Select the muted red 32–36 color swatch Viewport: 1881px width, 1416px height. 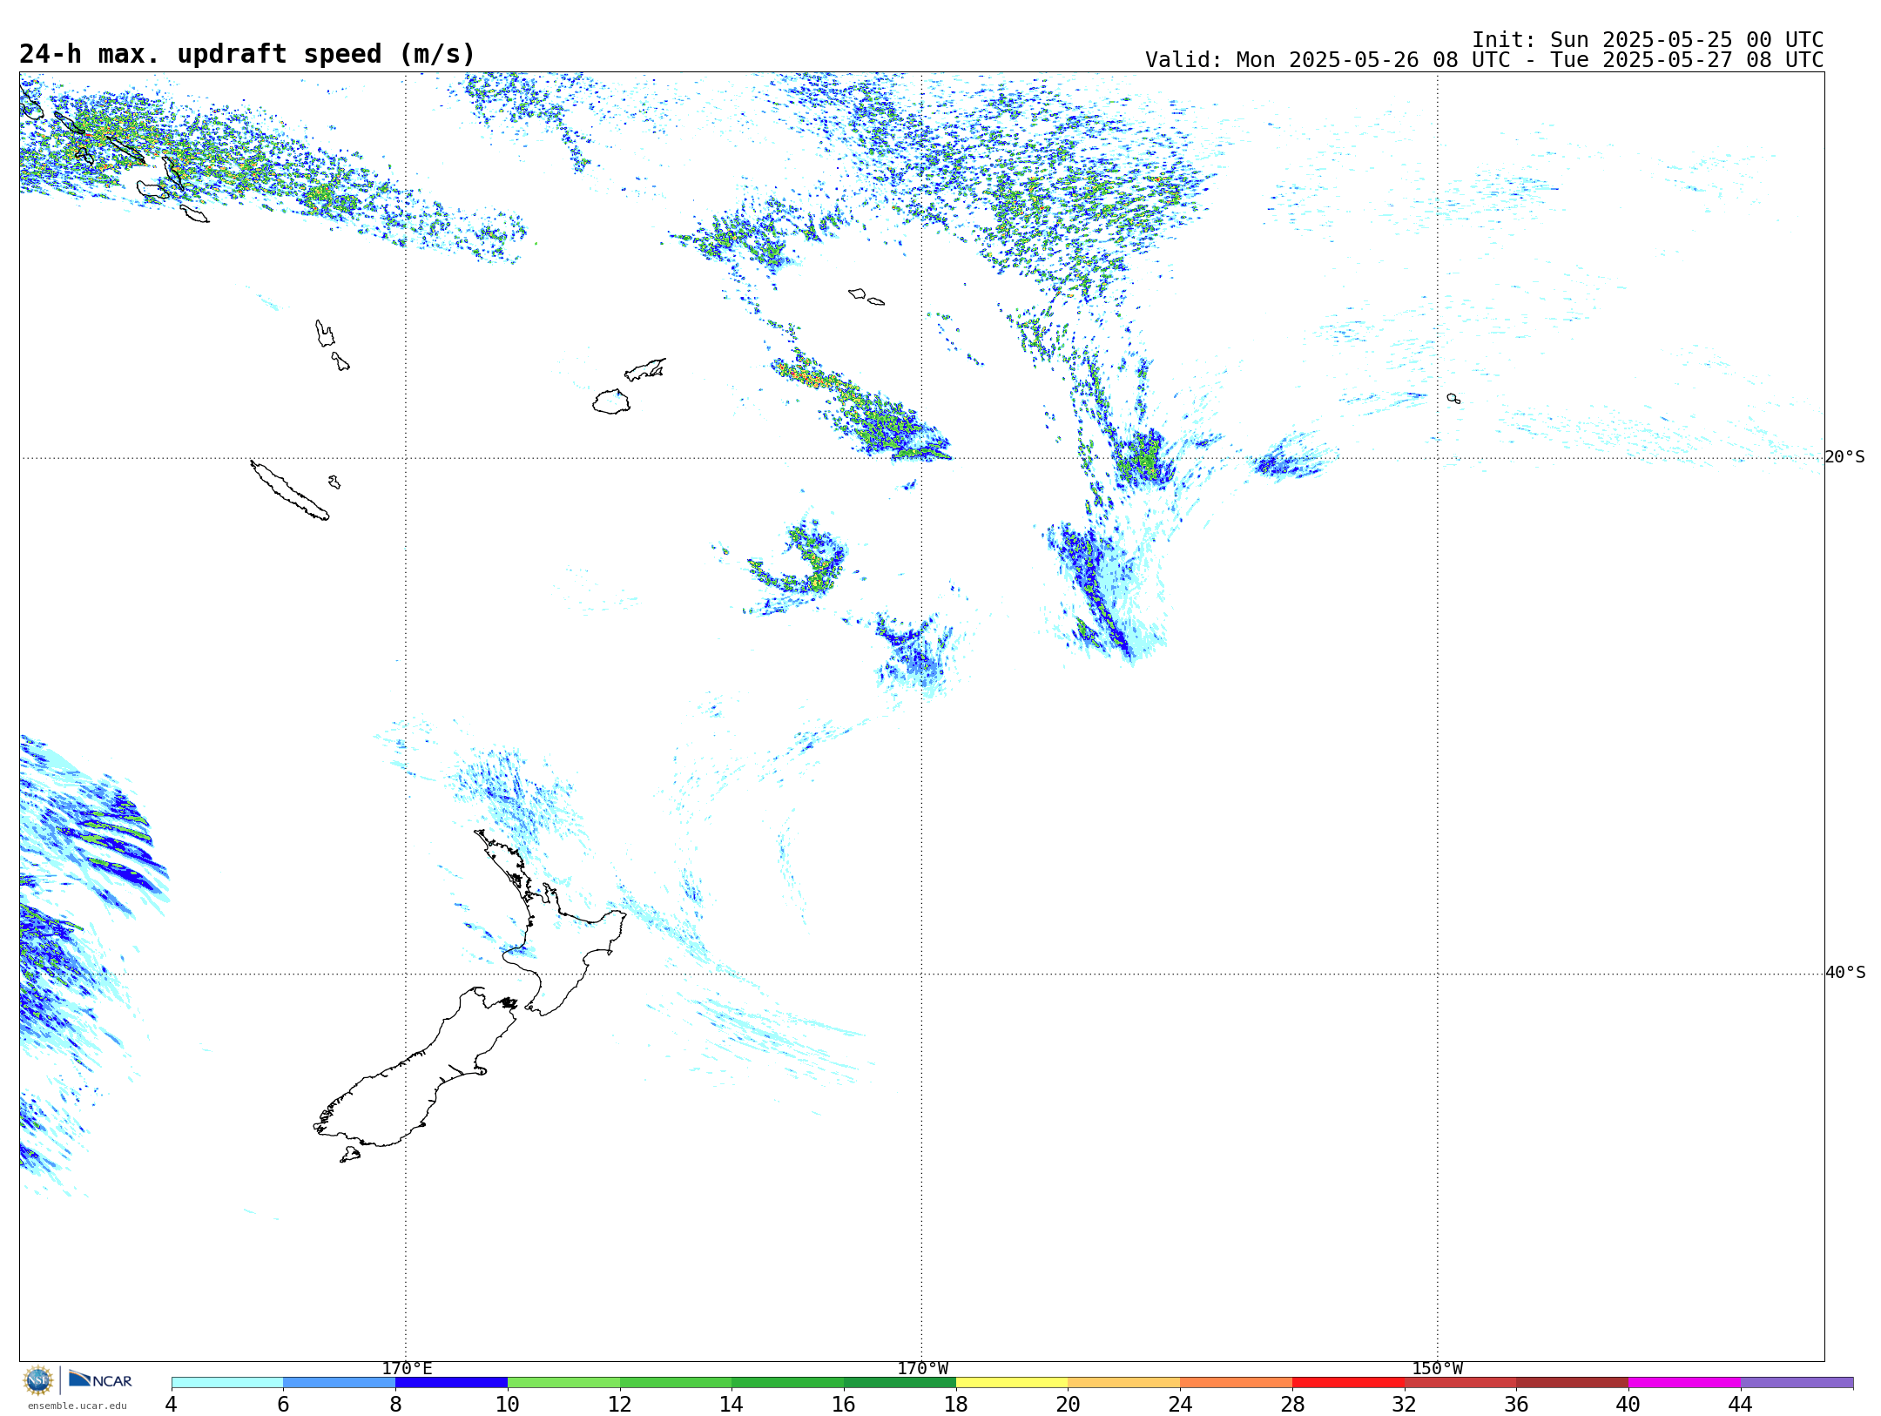(1460, 1383)
